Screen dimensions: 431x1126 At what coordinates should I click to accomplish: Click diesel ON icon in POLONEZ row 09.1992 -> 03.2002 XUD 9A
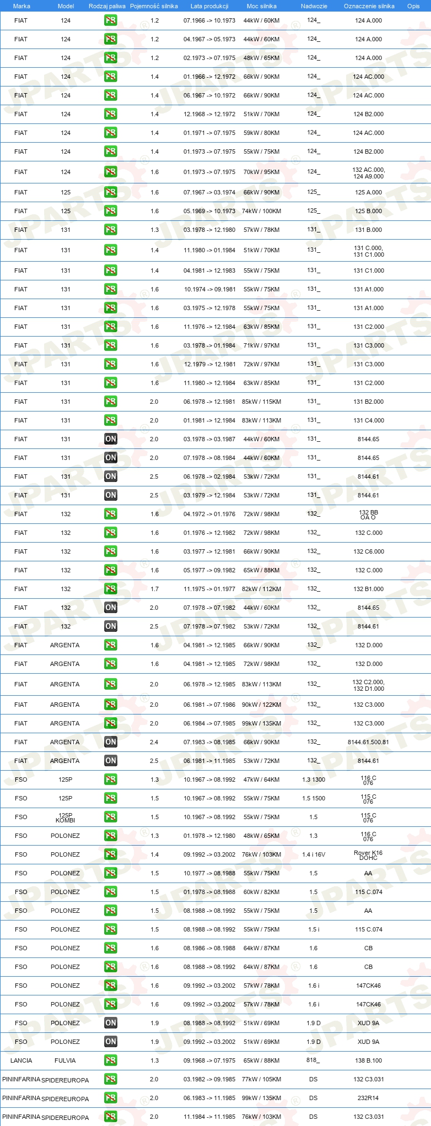pyautogui.click(x=111, y=1042)
